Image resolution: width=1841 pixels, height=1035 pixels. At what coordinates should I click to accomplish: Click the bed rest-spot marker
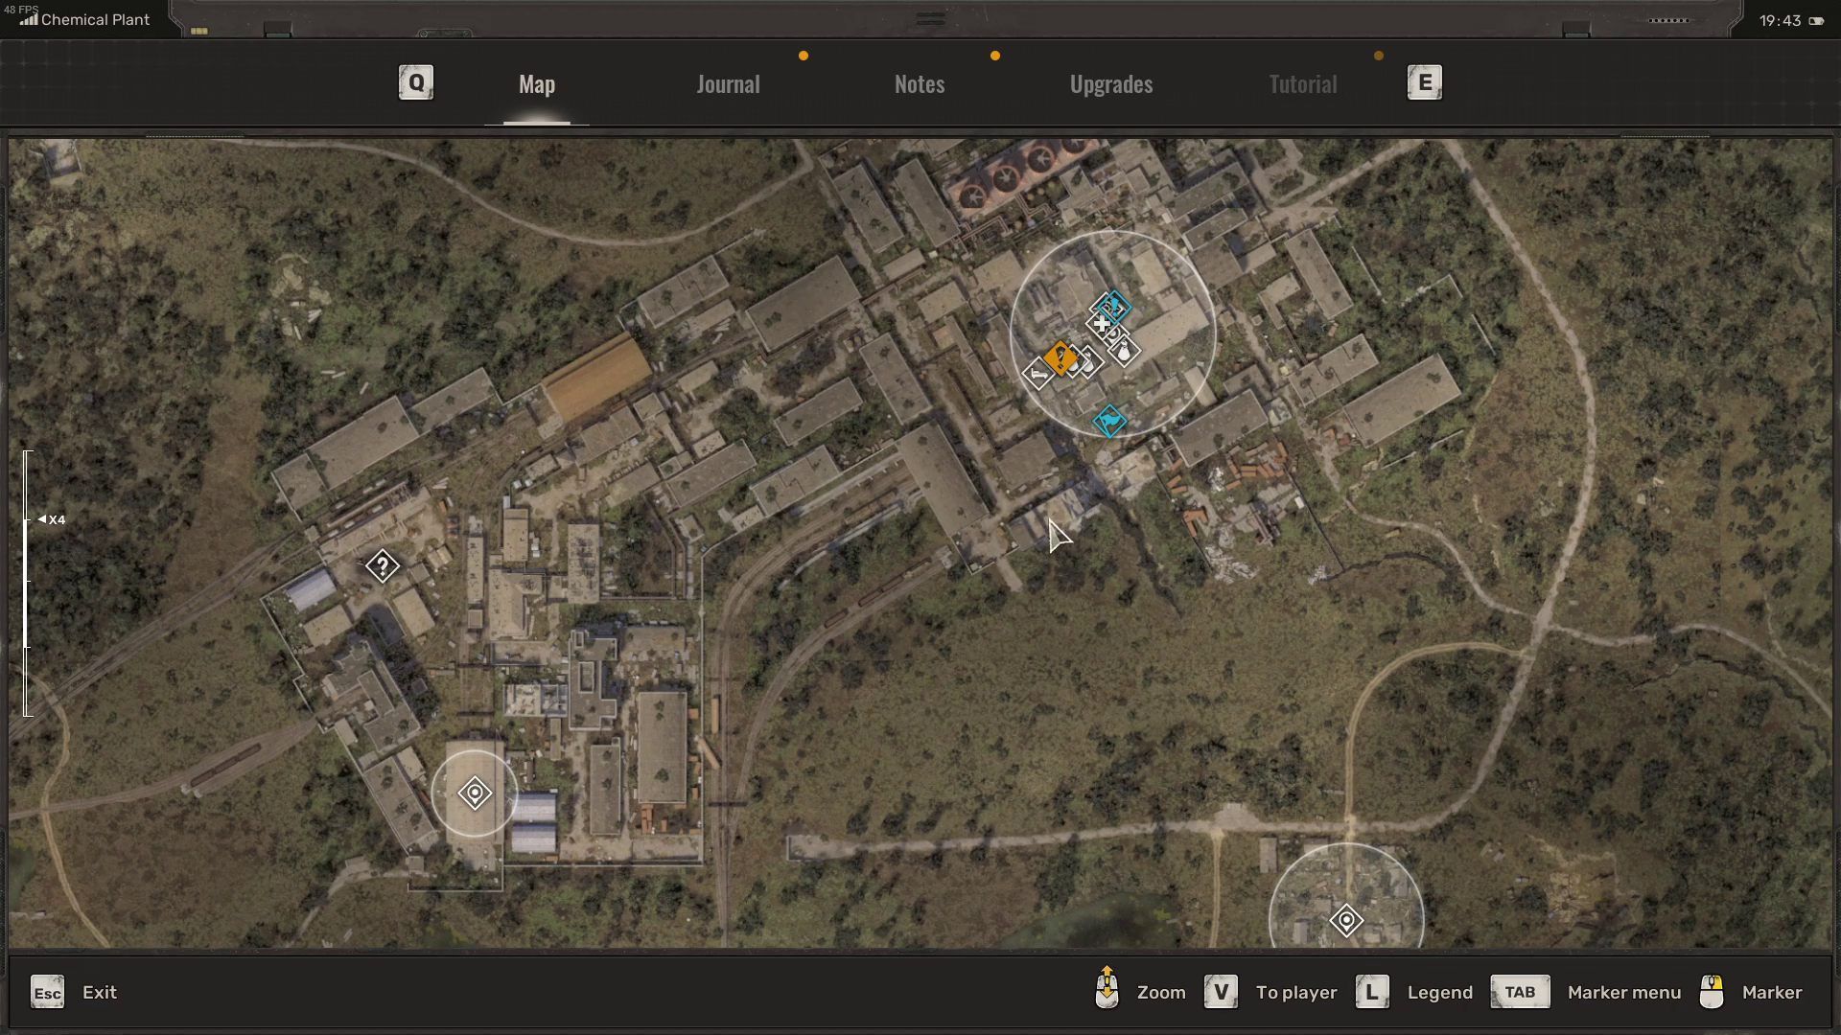point(1037,374)
